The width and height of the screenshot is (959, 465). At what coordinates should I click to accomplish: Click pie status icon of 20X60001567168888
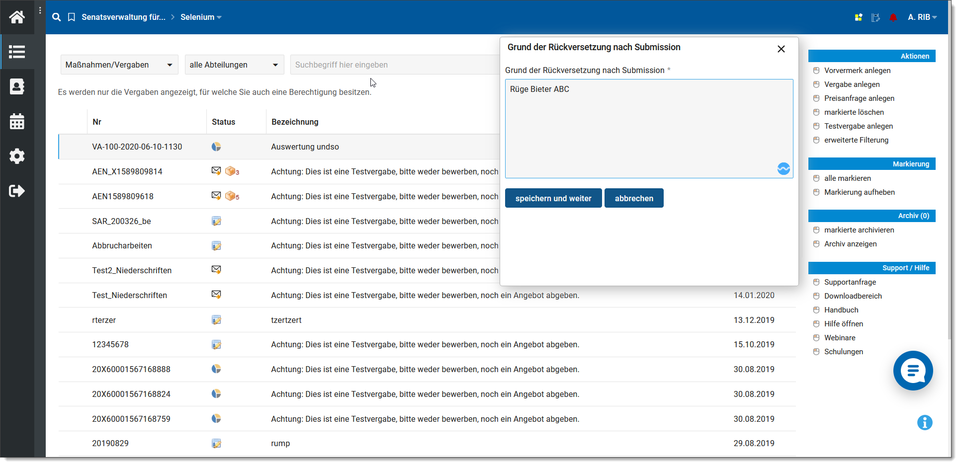(x=216, y=369)
